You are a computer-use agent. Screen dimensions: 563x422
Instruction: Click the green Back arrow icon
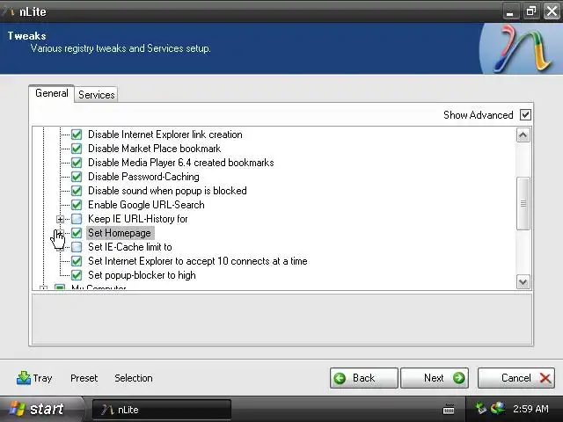(x=340, y=378)
